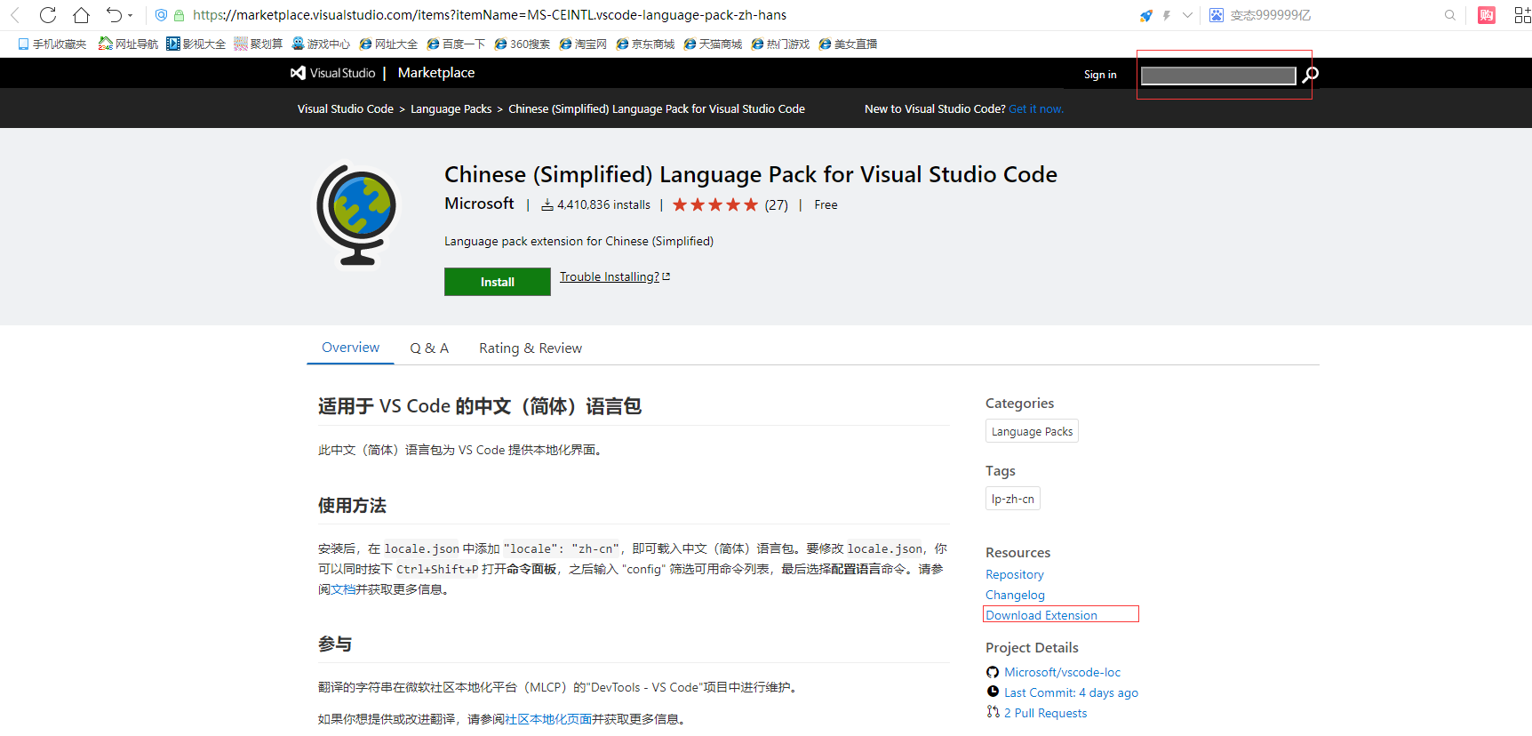Open the 网址导航 bookmark
1532x736 pixels.
point(128,44)
